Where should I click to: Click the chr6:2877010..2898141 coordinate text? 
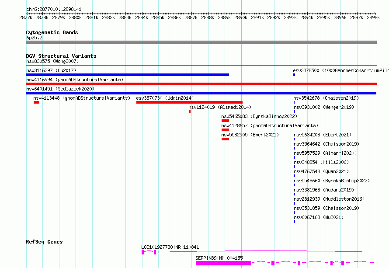(54, 9)
